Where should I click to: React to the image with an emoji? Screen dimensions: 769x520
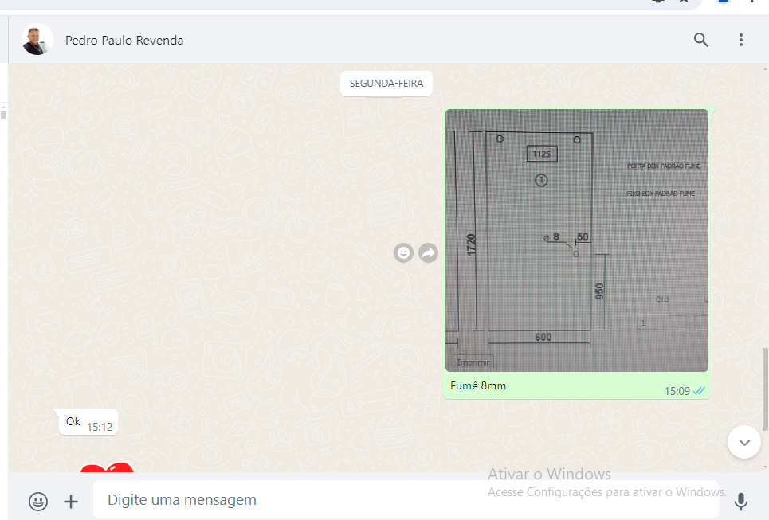click(x=403, y=253)
